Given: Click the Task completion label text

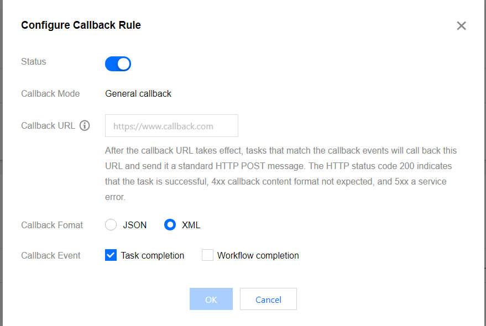Looking at the screenshot, I should (x=153, y=255).
